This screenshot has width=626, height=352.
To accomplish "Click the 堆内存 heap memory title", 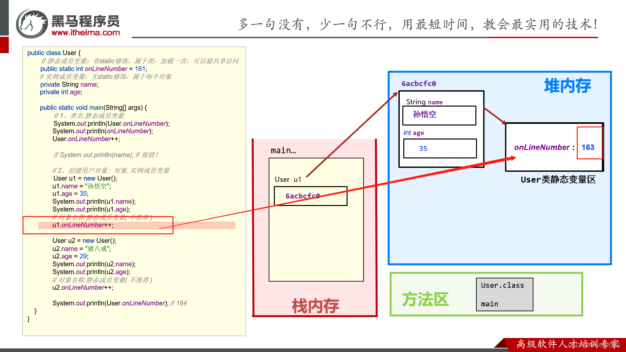I will (567, 86).
